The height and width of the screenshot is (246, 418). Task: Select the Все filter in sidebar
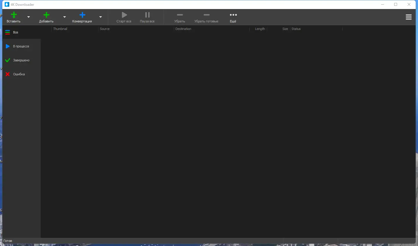pyautogui.click(x=21, y=32)
